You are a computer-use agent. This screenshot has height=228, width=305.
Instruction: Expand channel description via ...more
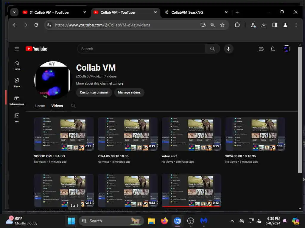118,83
